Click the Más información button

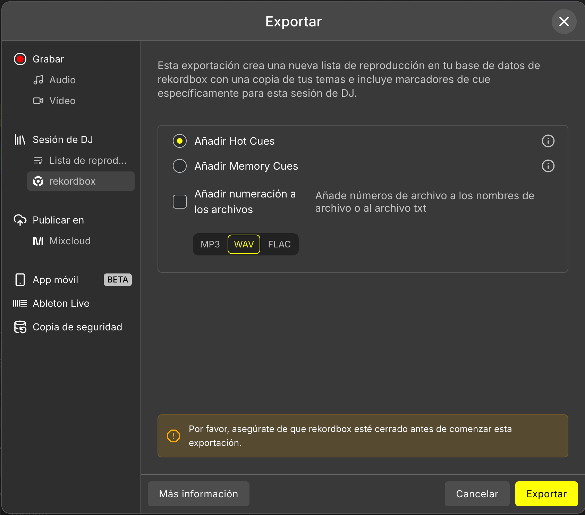(198, 493)
